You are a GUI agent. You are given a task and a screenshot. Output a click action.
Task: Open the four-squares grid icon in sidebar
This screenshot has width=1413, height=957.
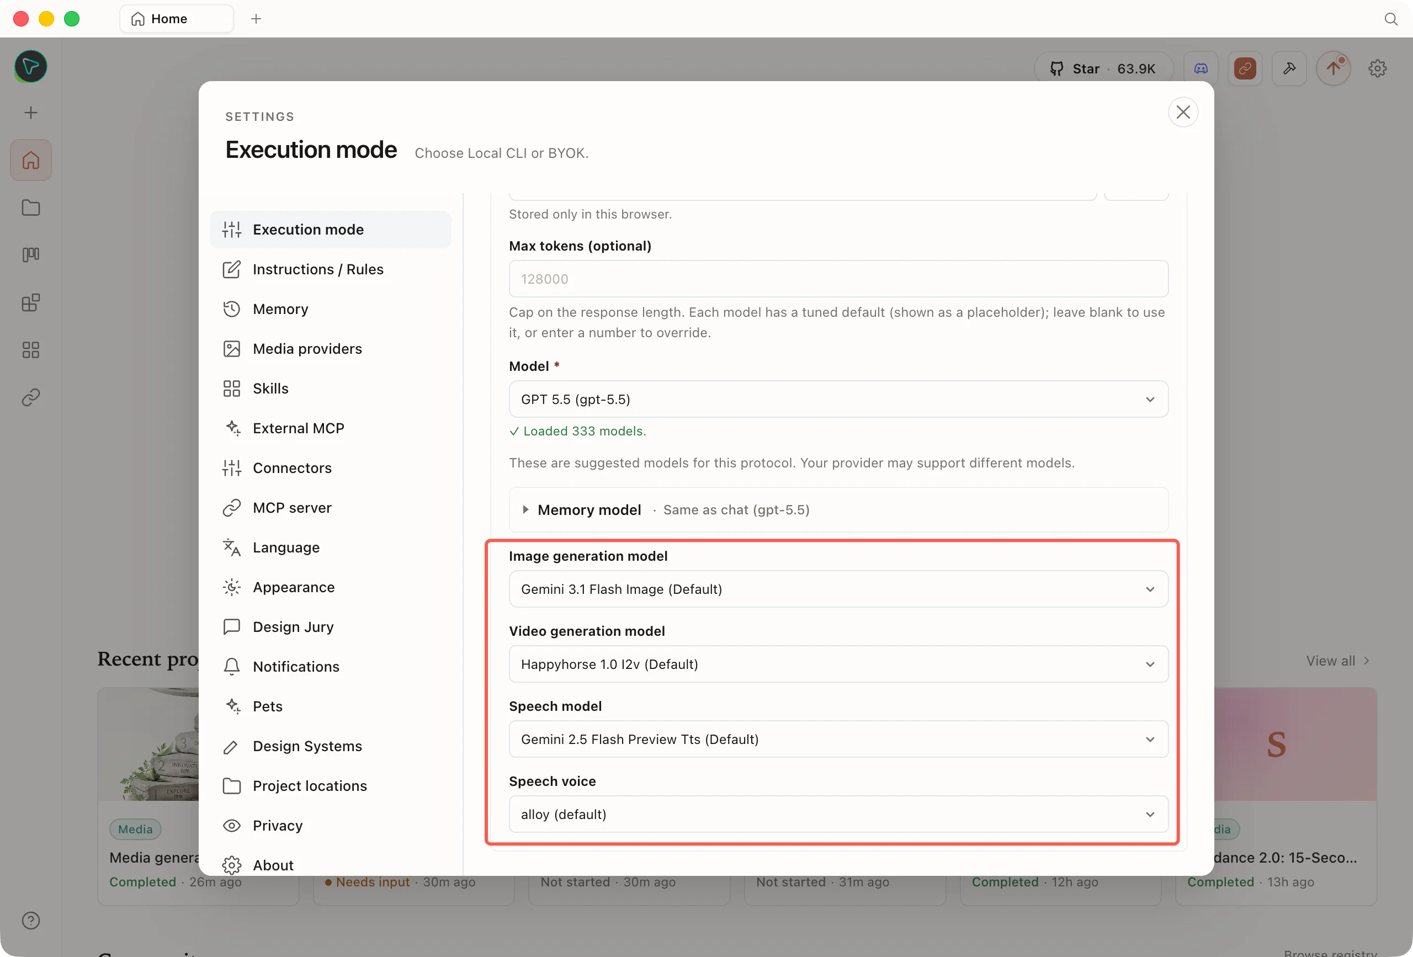(x=30, y=349)
